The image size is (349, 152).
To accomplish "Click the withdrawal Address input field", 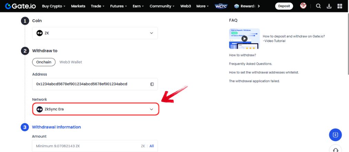I will point(95,84).
